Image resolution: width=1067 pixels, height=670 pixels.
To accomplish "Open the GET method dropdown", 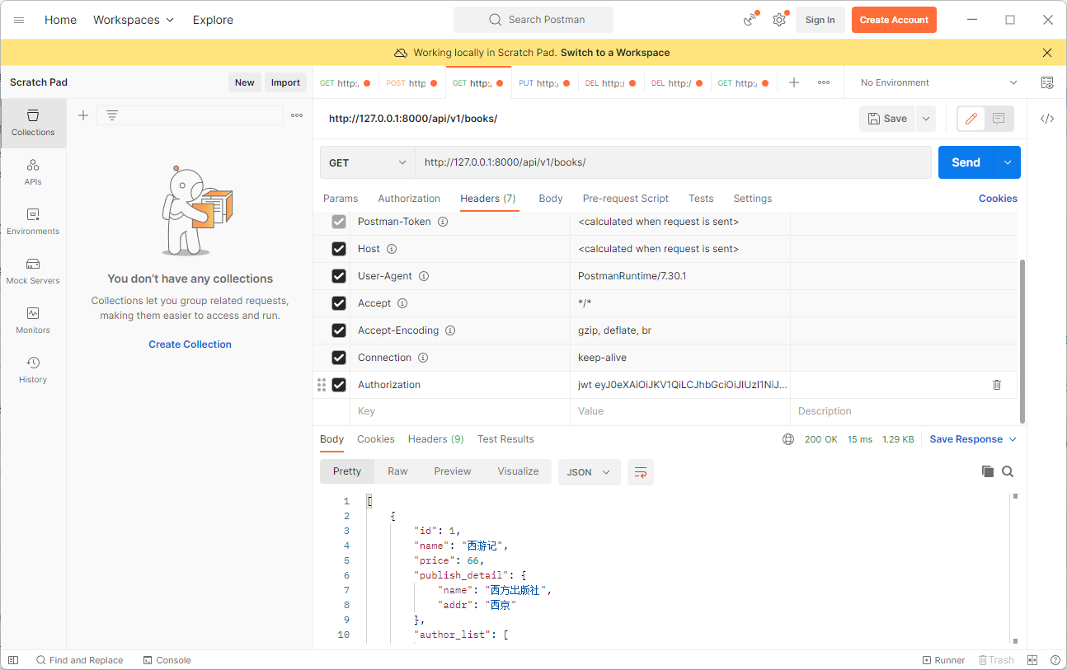I will pyautogui.click(x=367, y=162).
